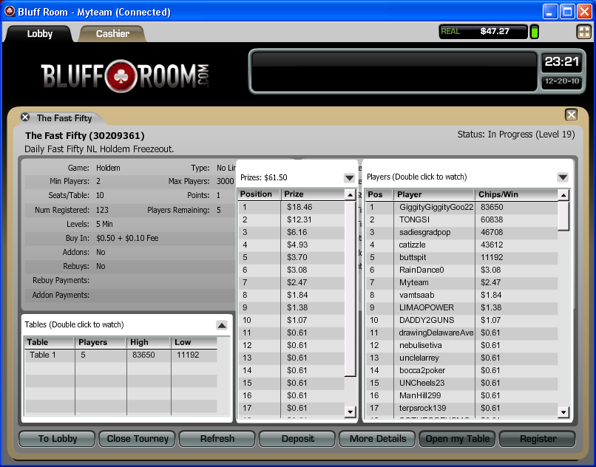Click the Deposit button
The height and width of the screenshot is (467, 596).
tap(297, 439)
